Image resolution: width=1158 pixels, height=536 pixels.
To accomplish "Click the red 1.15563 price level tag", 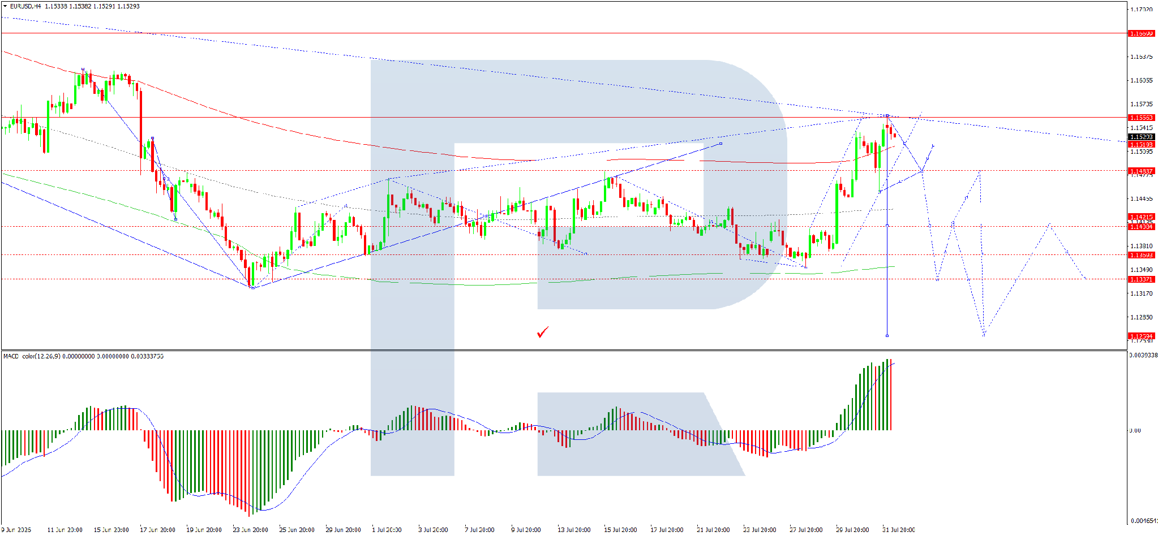I will pyautogui.click(x=1142, y=118).
